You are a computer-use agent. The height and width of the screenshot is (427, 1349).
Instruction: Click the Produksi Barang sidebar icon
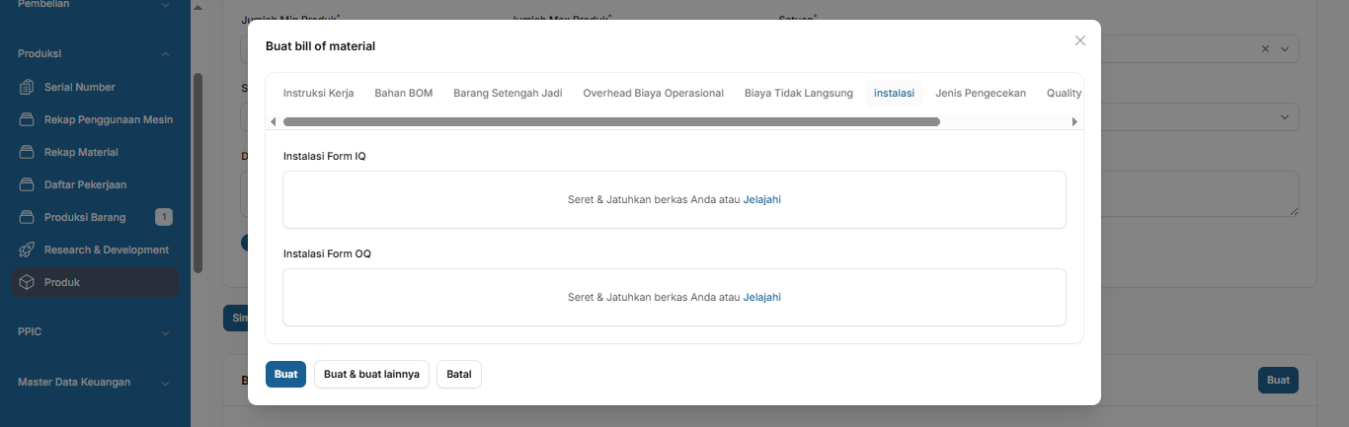pos(28,217)
